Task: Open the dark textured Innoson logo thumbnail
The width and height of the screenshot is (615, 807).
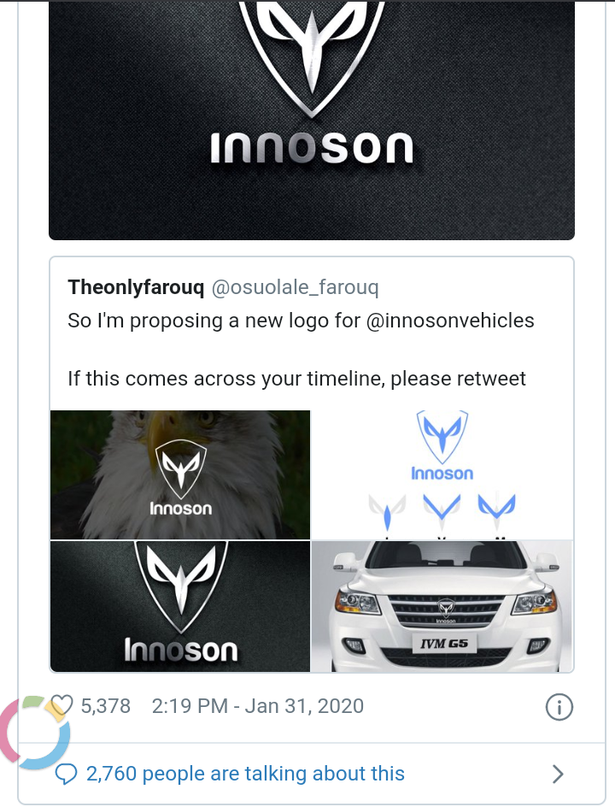Action: pos(180,606)
